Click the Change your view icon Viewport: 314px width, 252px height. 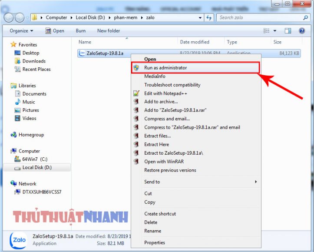tap(266, 31)
